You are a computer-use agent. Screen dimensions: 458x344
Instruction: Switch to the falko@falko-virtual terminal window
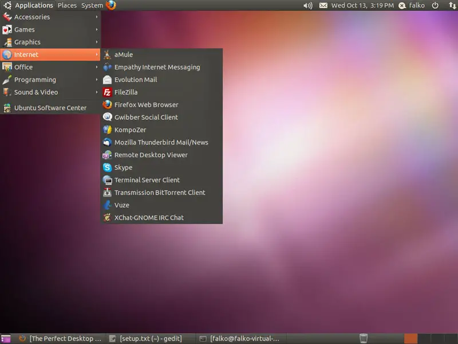239,338
